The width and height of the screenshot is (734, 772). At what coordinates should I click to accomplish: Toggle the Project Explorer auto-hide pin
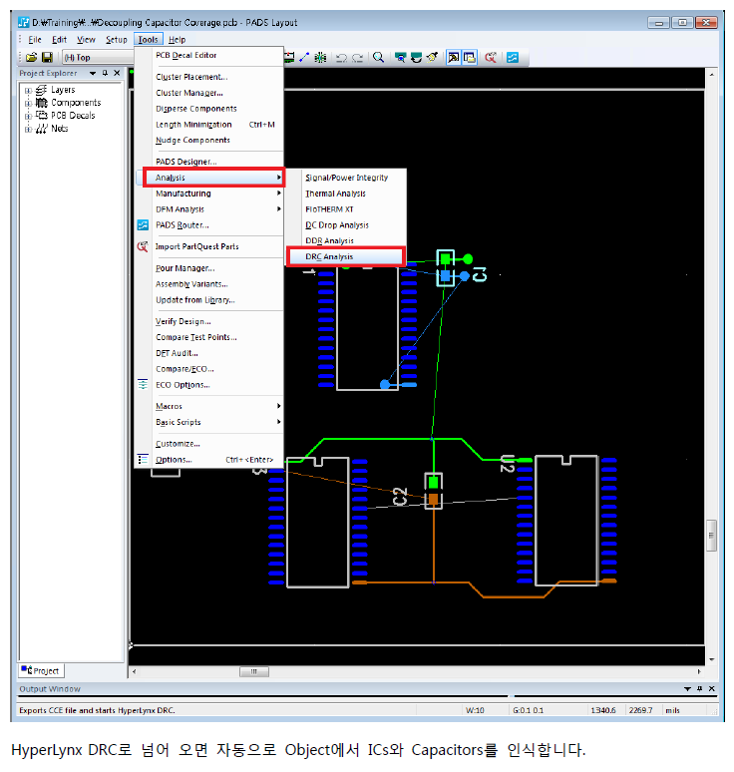105,73
